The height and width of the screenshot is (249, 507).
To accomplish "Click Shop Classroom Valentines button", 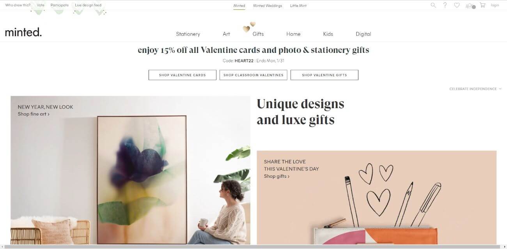I will point(253,75).
